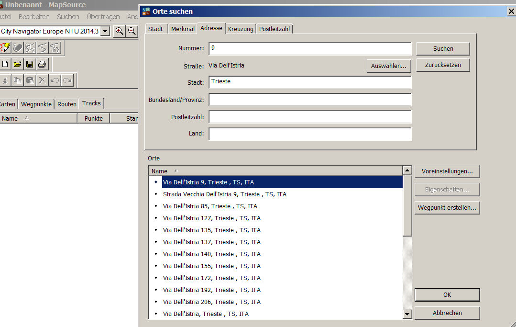
Task: Click the zoom in magnifier icon
Action: 119,31
